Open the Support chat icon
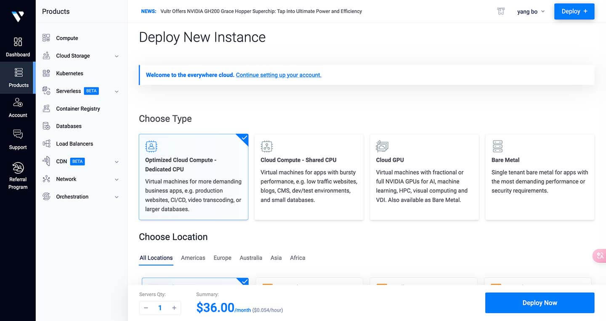 18,134
